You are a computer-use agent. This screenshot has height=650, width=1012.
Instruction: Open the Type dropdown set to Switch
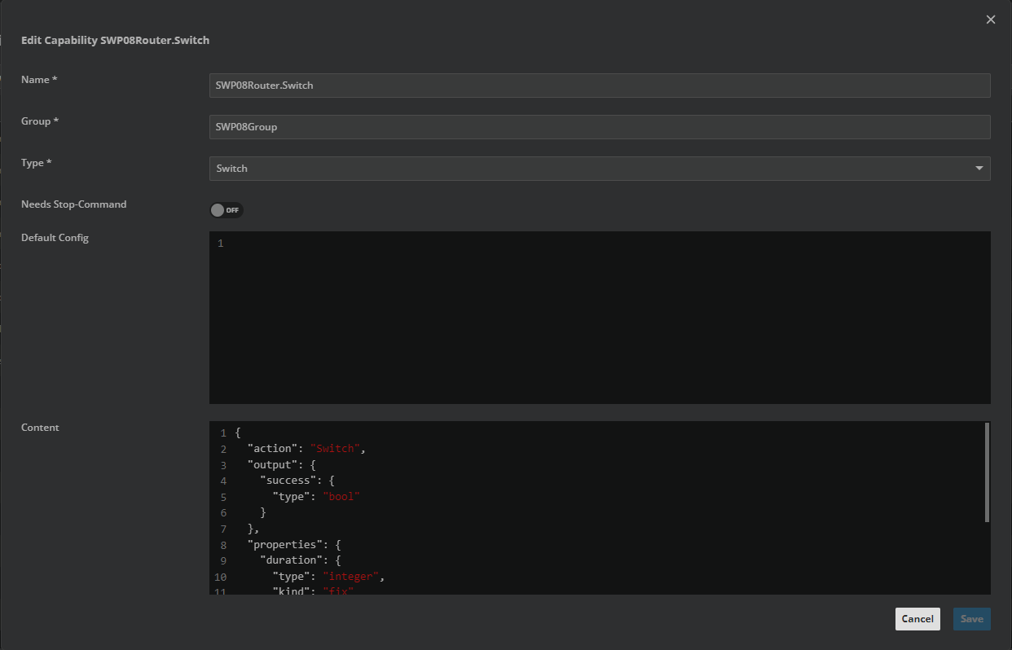599,169
